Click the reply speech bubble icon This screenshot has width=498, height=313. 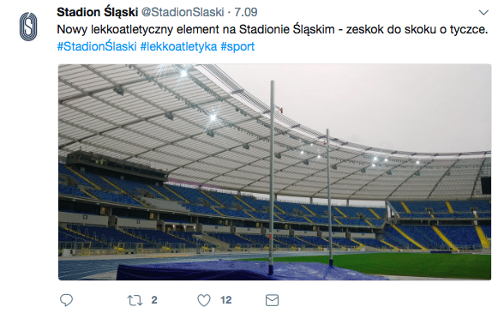(66, 300)
